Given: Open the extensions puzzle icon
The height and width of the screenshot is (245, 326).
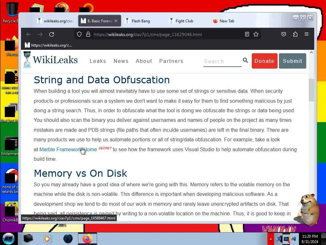Looking at the screenshot, I should (295, 34).
